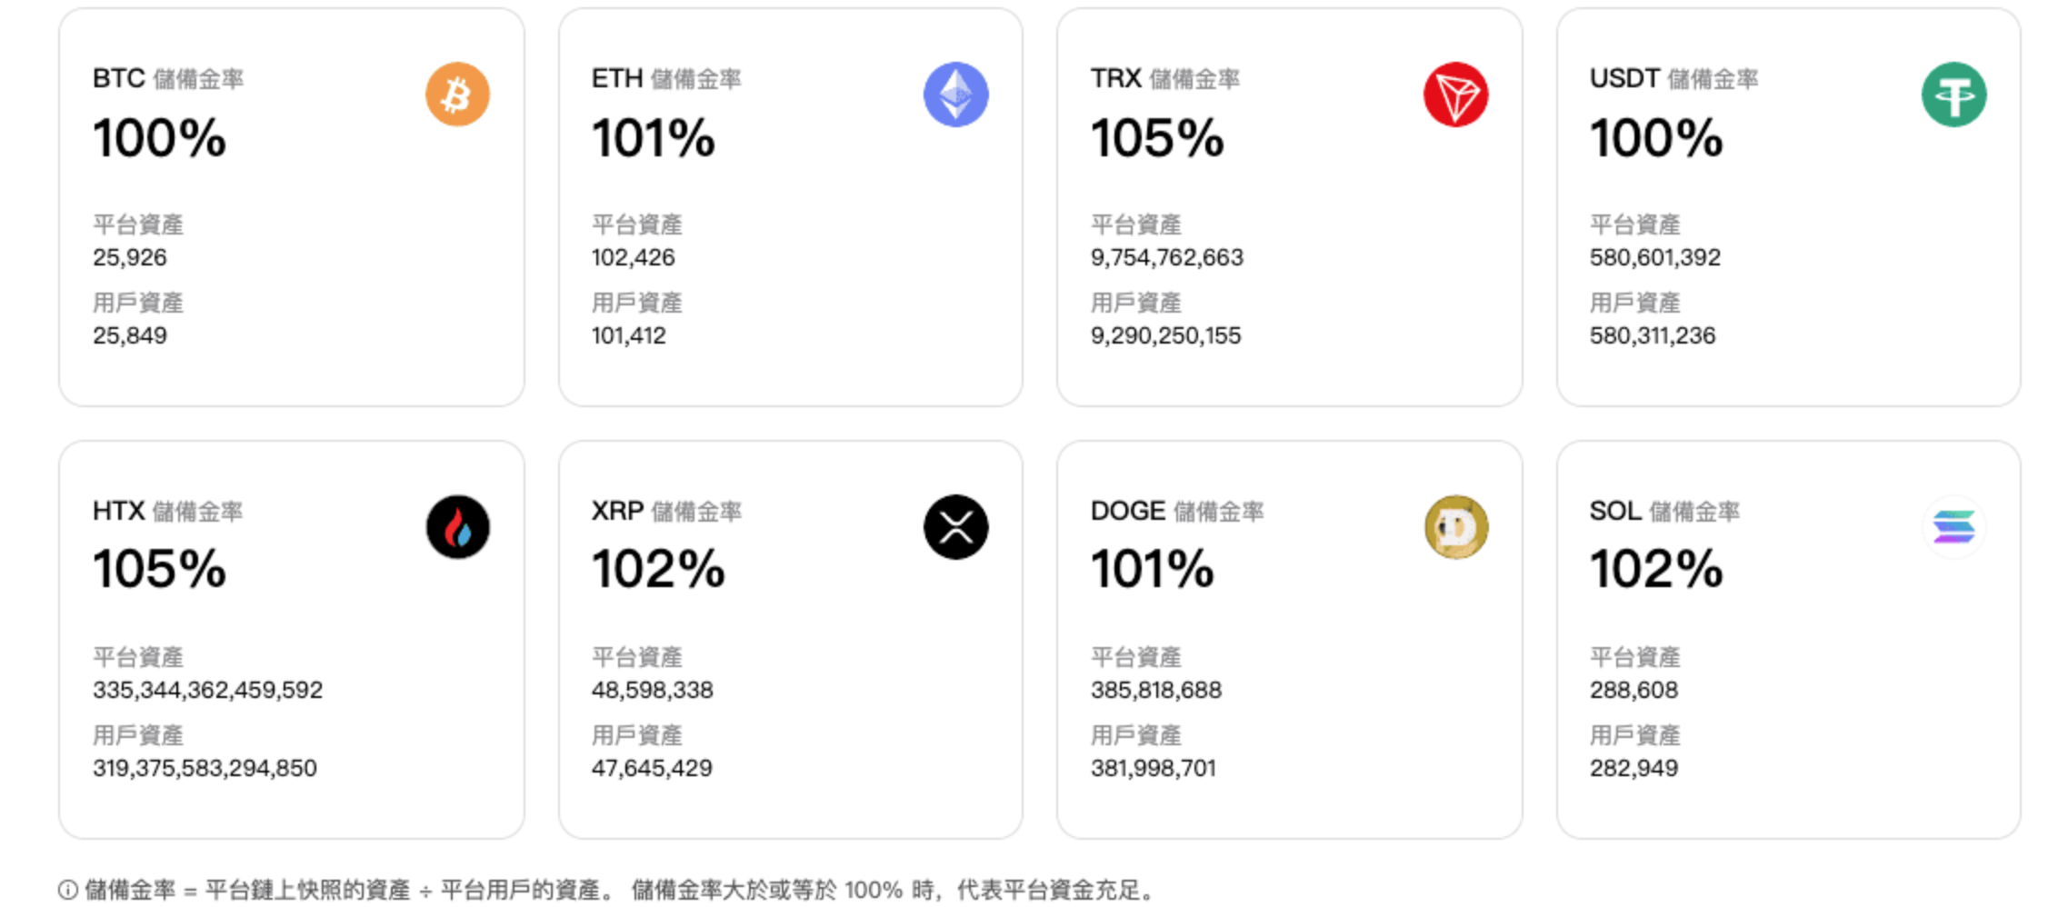Click the XRP 102% percentage value

click(x=657, y=569)
